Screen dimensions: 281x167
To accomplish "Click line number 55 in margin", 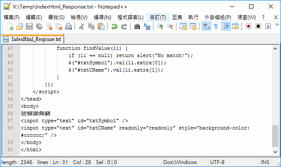I will point(10,106).
